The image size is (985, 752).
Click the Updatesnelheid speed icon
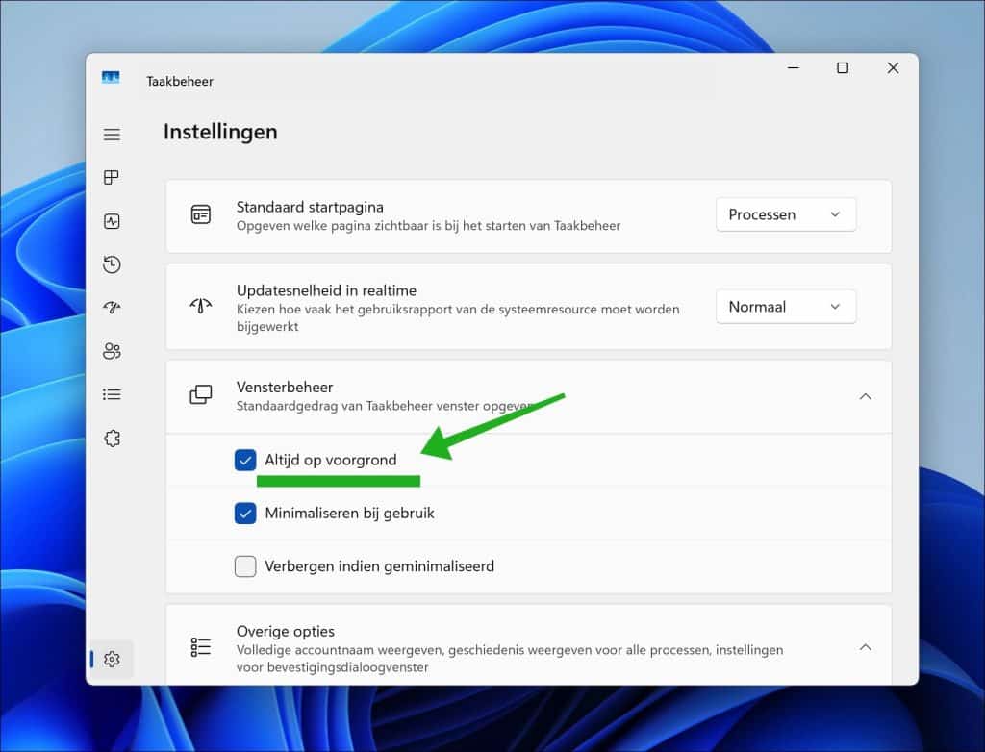200,306
